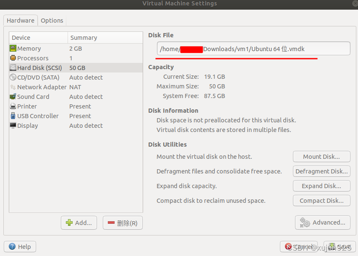Image resolution: width=358 pixels, height=256 pixels.
Task: Click the CD/DVD (SATA) disc icon
Action: (13, 77)
